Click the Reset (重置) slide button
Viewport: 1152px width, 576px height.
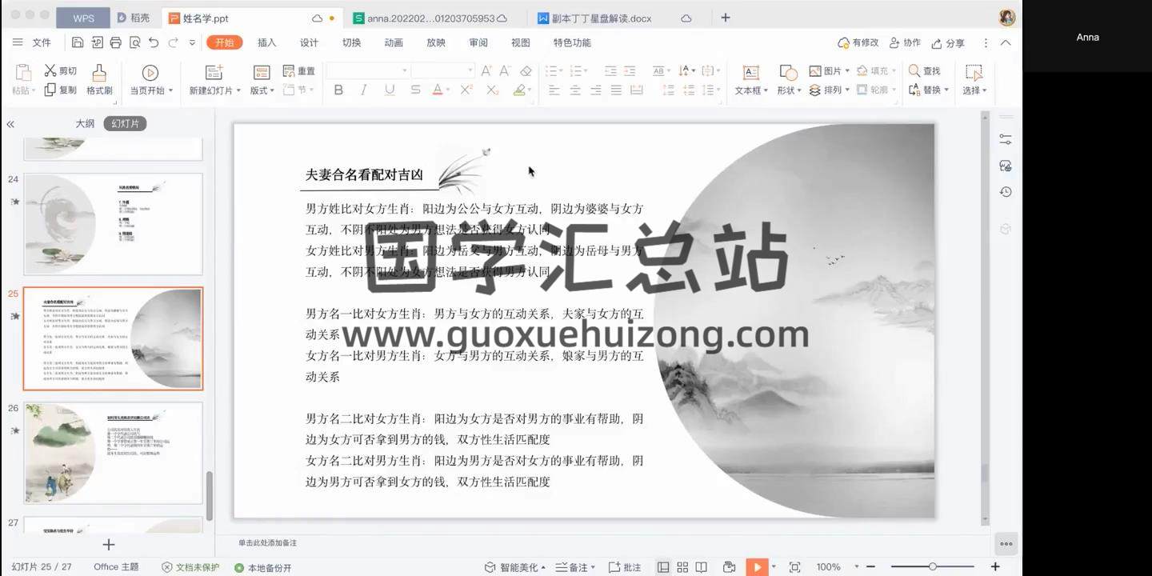[299, 71]
